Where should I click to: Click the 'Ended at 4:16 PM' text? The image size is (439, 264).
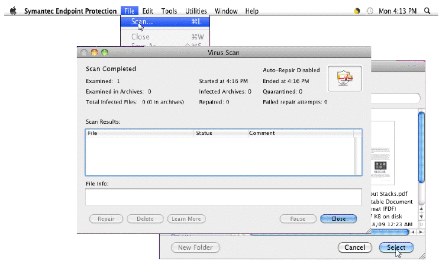(x=286, y=81)
